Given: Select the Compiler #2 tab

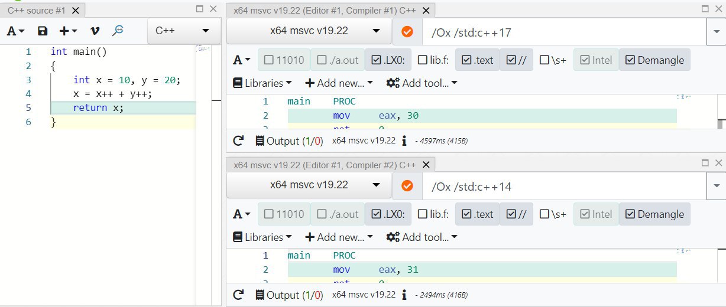Looking at the screenshot, I should point(326,165).
